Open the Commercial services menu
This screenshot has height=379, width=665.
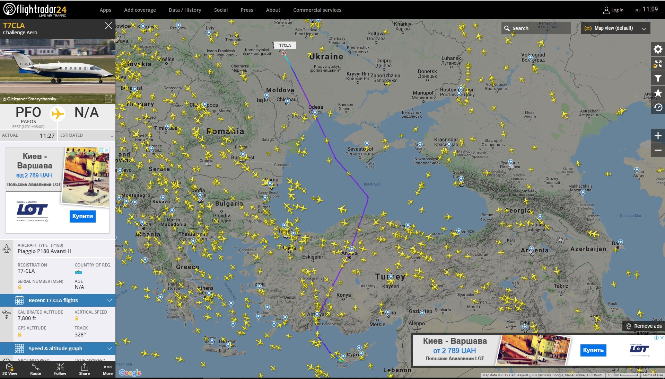click(317, 10)
